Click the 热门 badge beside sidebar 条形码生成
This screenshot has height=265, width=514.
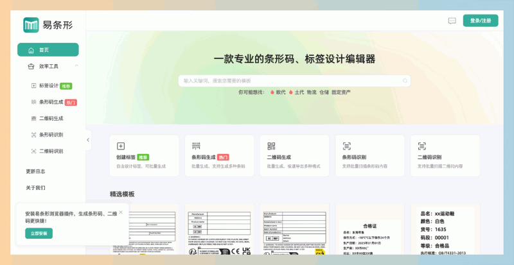click(x=71, y=103)
